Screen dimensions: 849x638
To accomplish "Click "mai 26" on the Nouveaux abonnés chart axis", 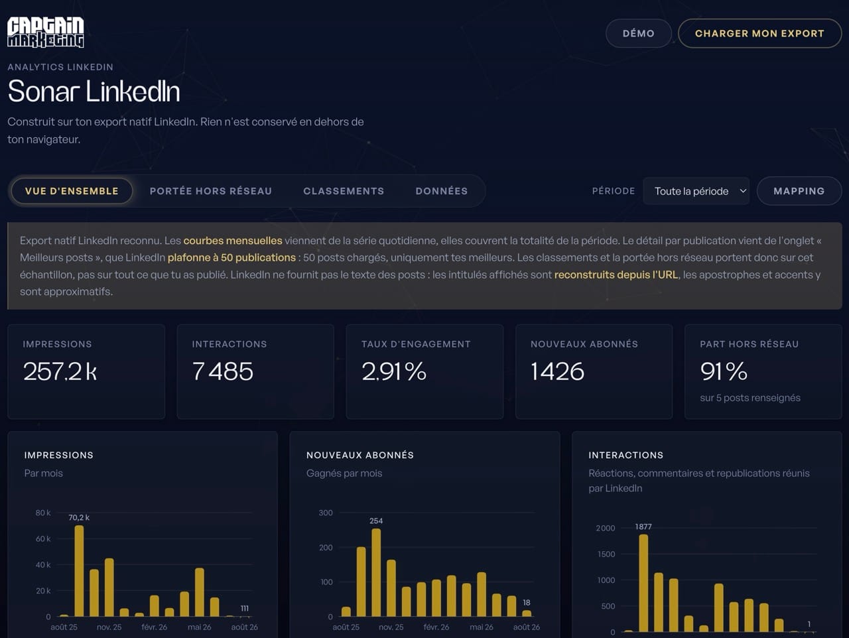I will coord(482,627).
